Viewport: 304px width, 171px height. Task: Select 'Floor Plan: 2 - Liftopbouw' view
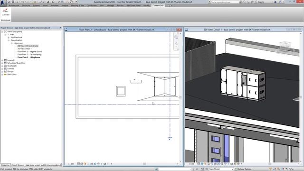point(28,57)
